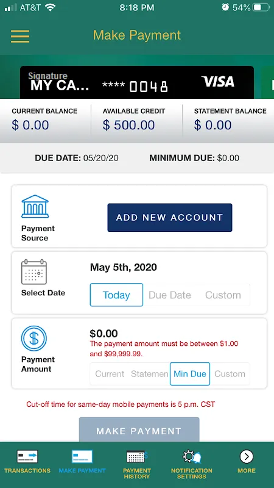Select Current balance payment amount
The width and height of the screenshot is (274, 488).
tap(110, 374)
